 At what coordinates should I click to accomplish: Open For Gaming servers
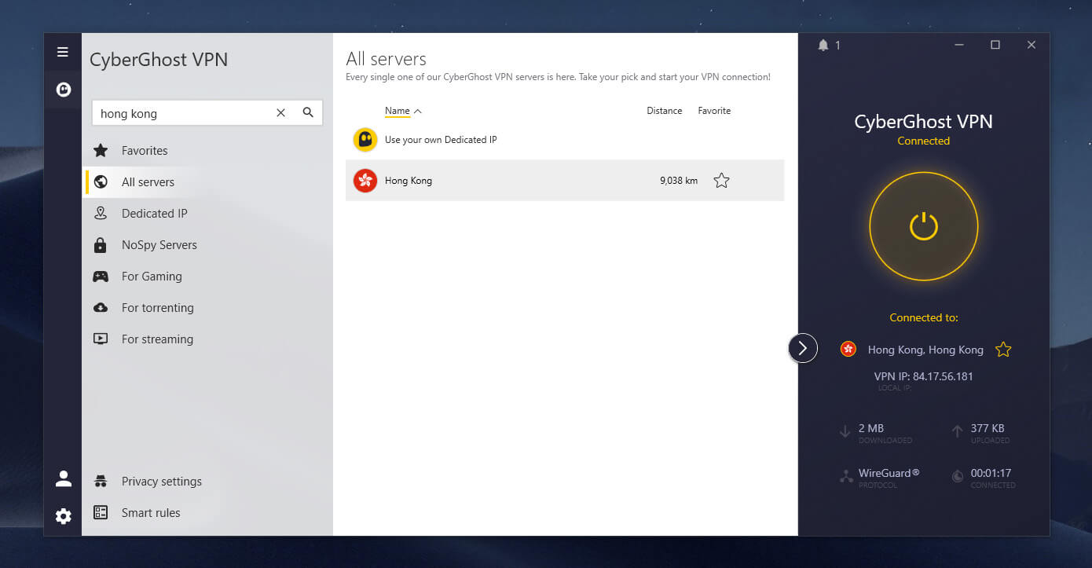pos(152,277)
